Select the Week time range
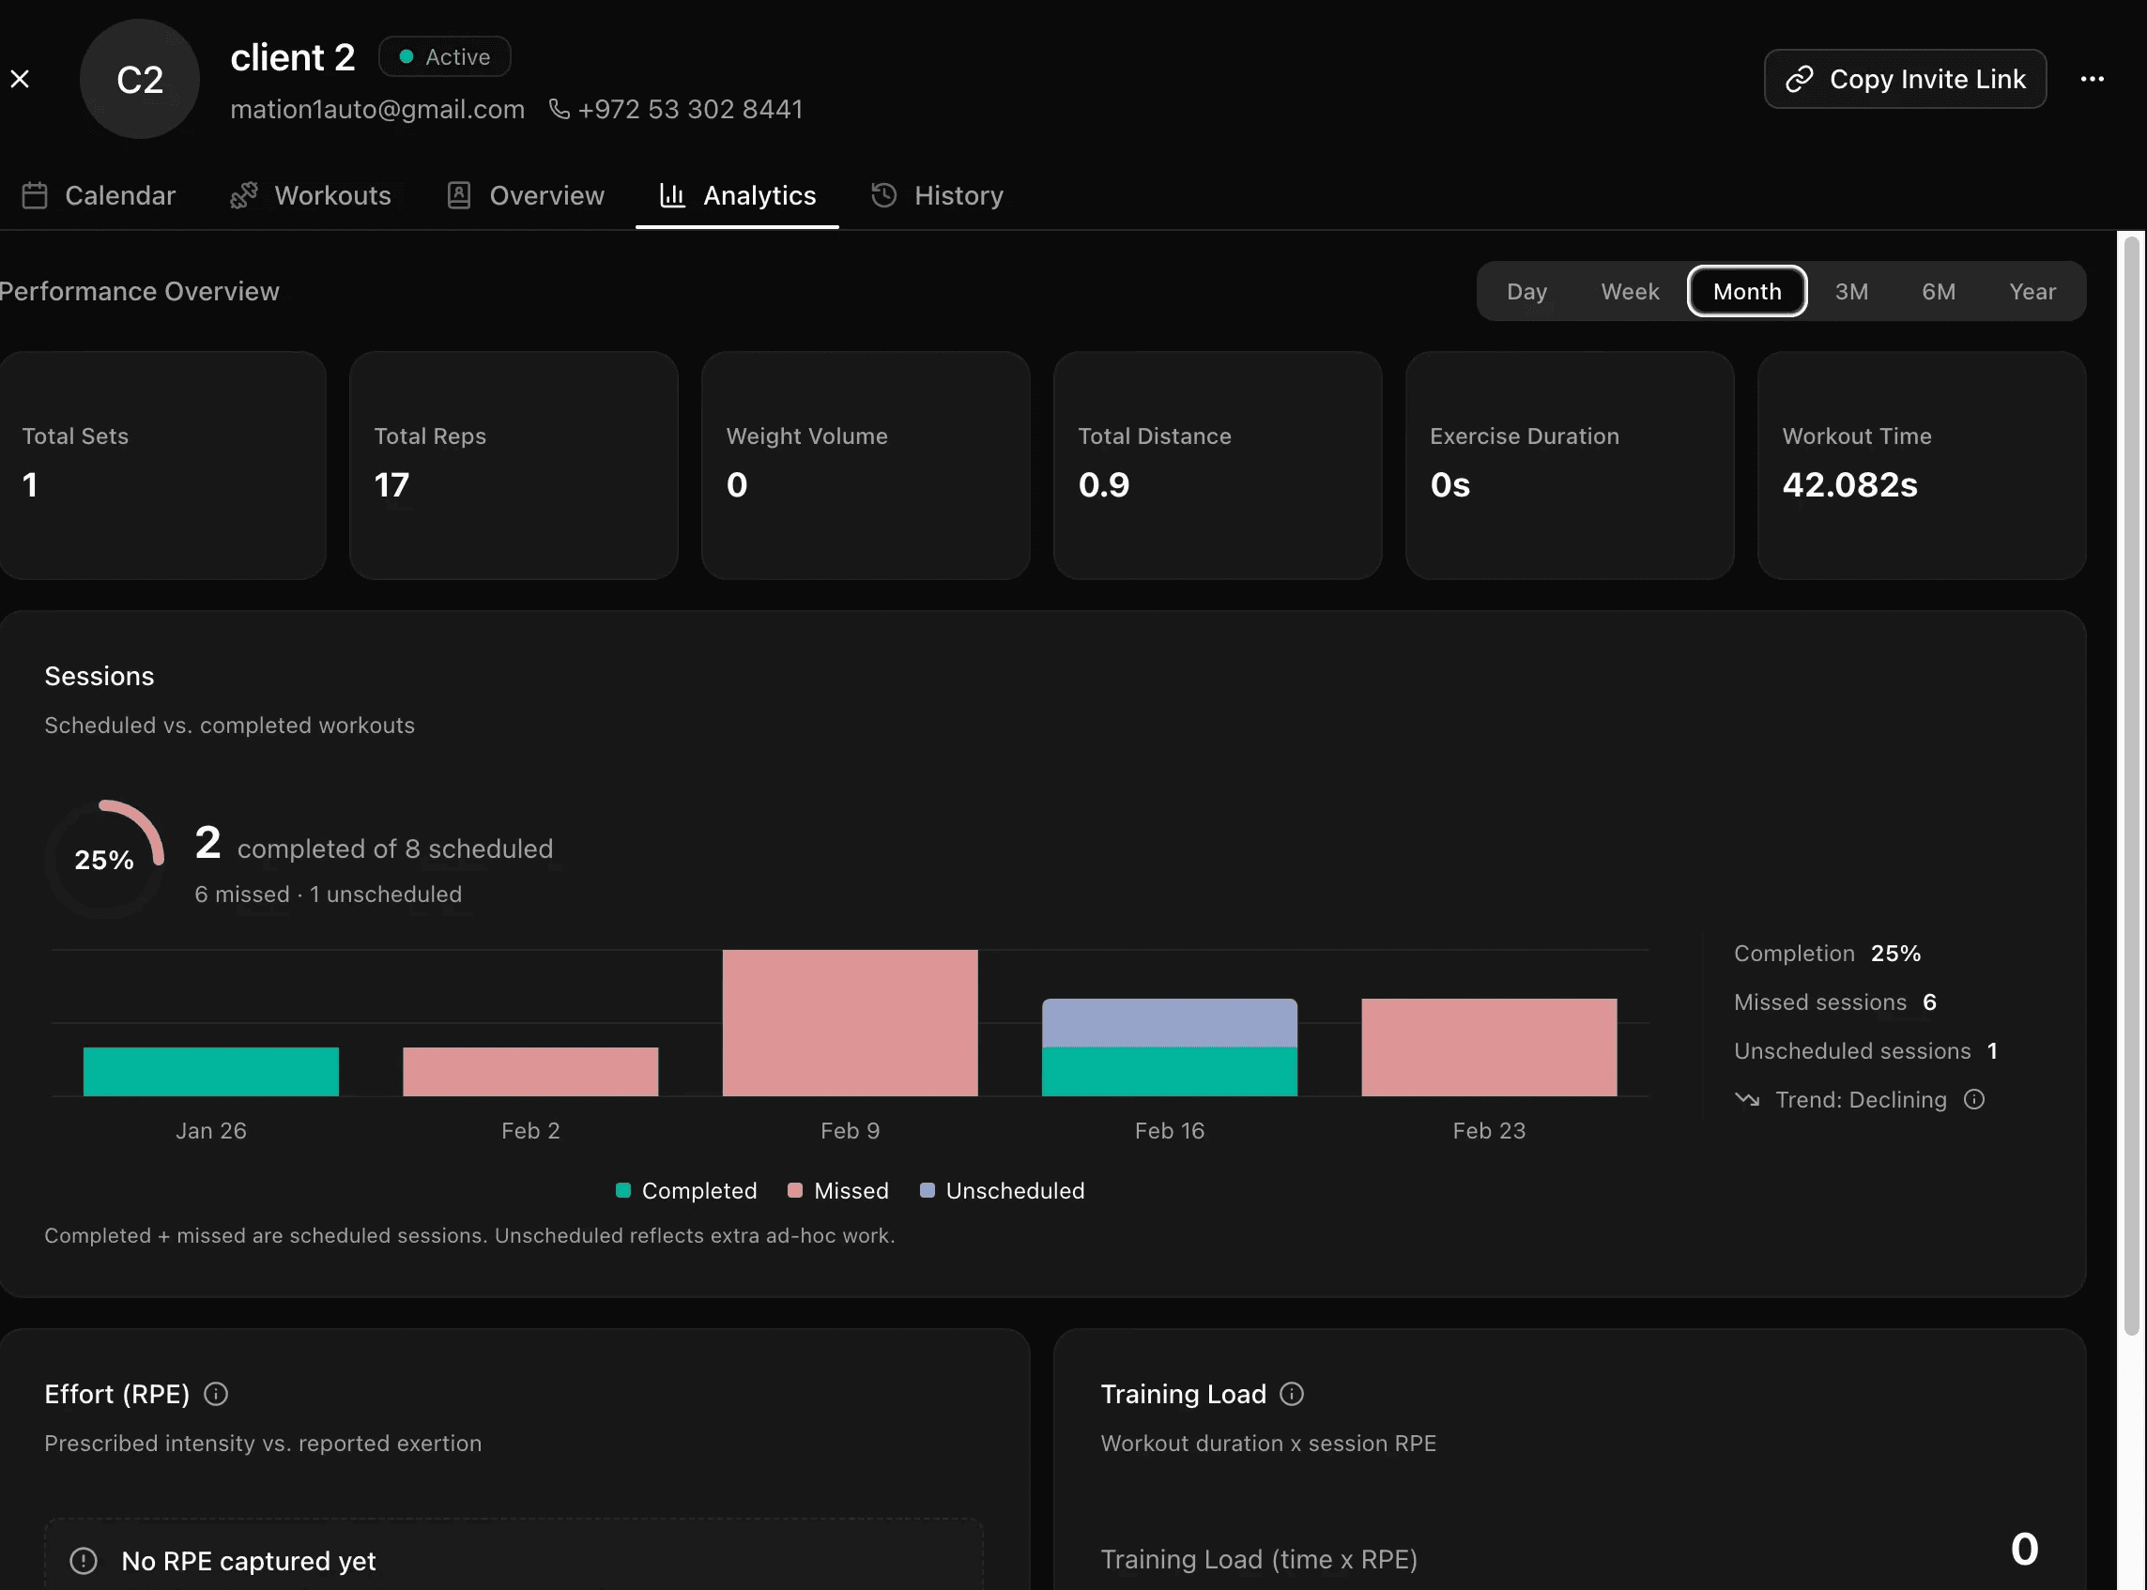The width and height of the screenshot is (2147, 1590). click(x=1629, y=291)
